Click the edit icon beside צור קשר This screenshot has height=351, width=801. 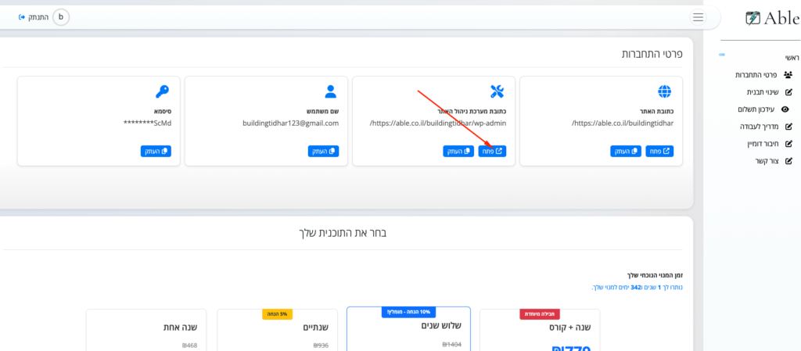click(788, 161)
